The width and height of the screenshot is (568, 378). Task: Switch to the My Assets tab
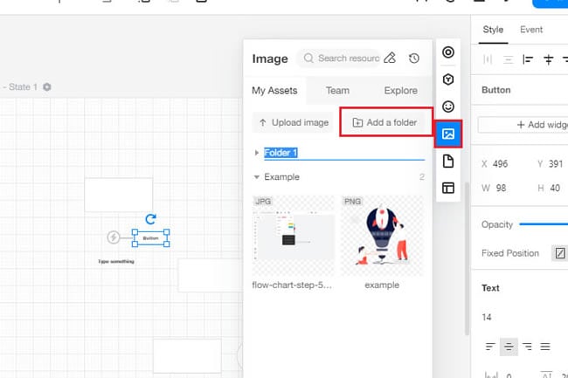(x=274, y=91)
